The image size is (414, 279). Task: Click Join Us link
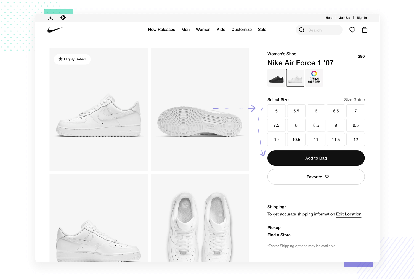pyautogui.click(x=344, y=18)
